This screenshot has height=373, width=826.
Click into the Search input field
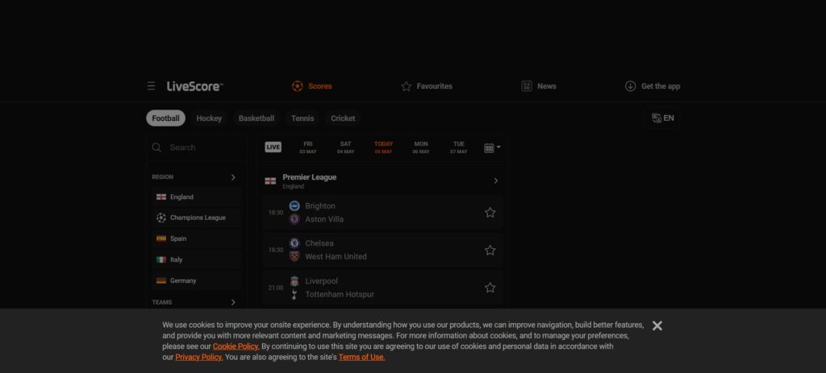196,147
